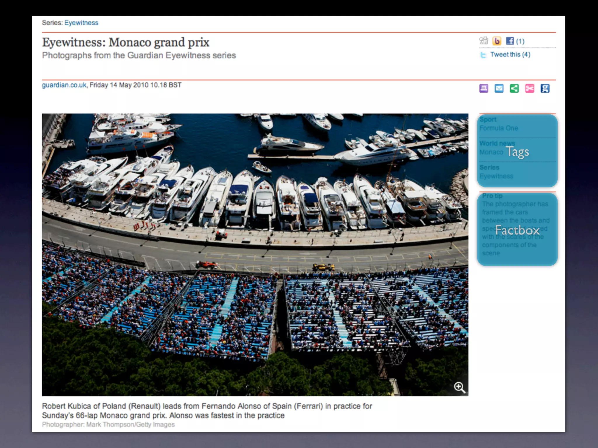This screenshot has width=598, height=448.
Task: Click the Sport section heading link
Action: click(x=488, y=119)
